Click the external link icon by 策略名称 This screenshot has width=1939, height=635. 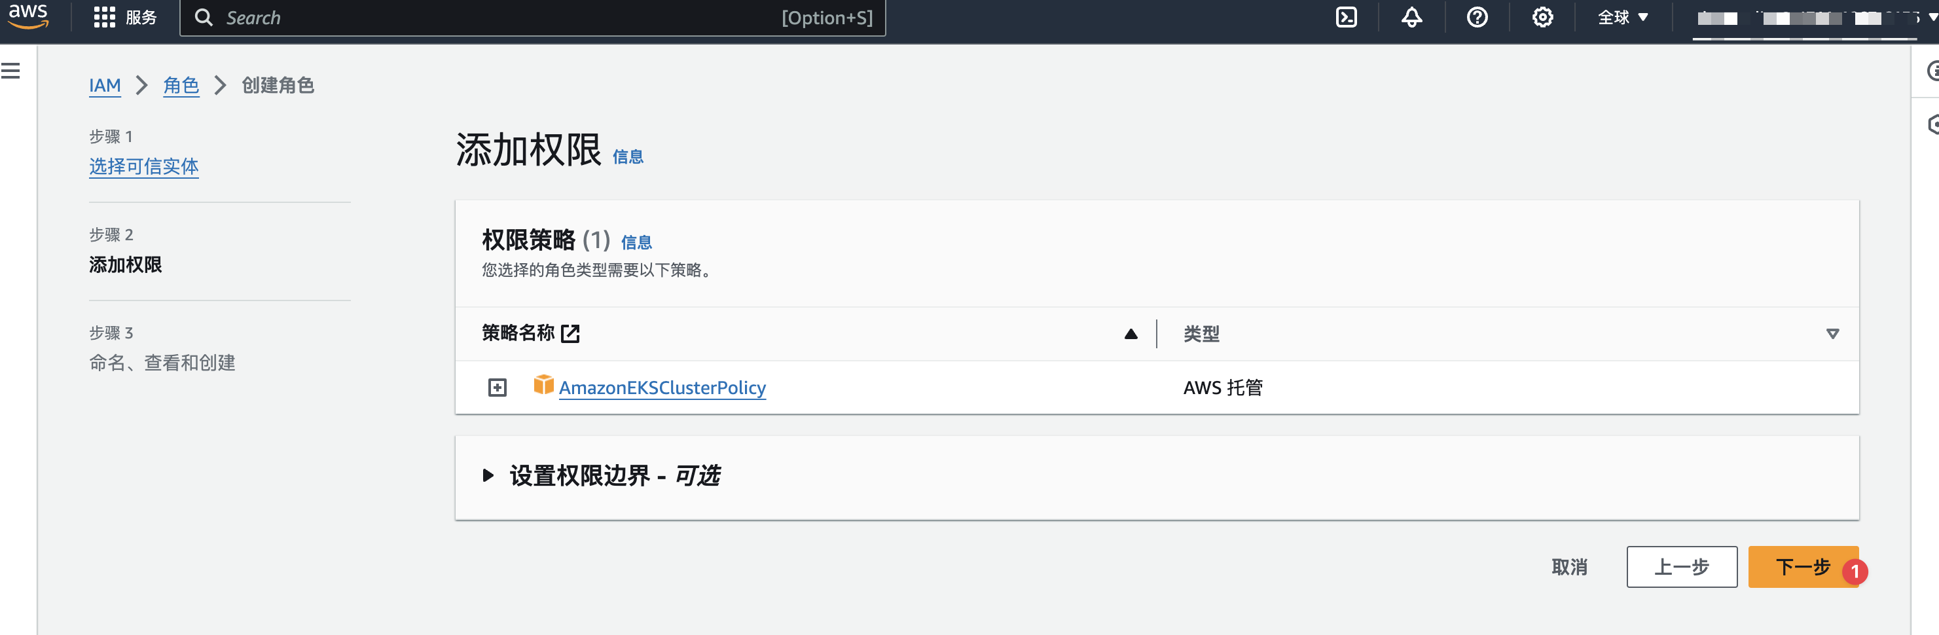[x=571, y=333]
